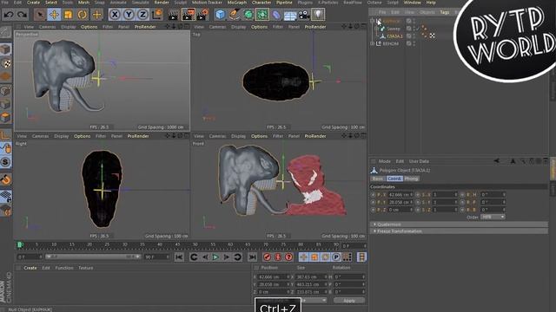Switch to the Phong tab
Image resolution: width=556 pixels, height=312 pixels.
[x=411, y=179]
